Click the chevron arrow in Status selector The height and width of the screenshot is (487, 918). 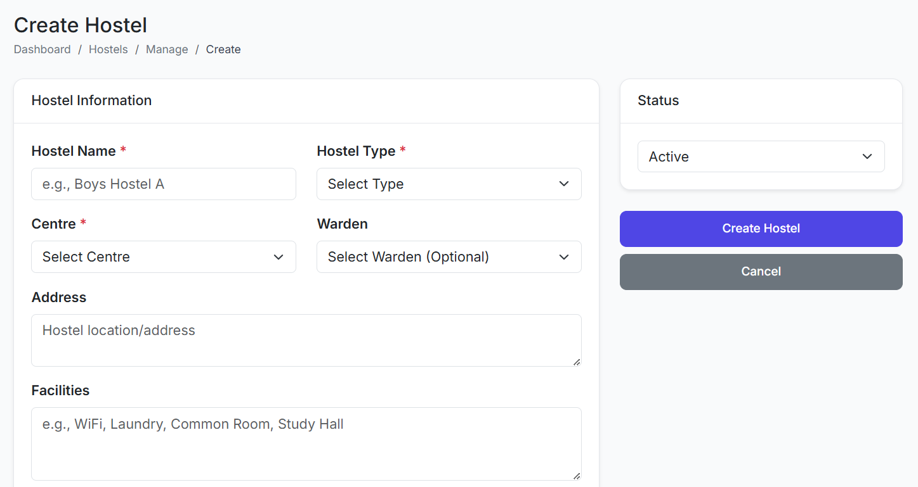[x=867, y=156]
